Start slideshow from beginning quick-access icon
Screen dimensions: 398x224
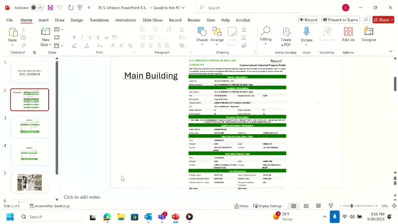(x=80, y=7)
